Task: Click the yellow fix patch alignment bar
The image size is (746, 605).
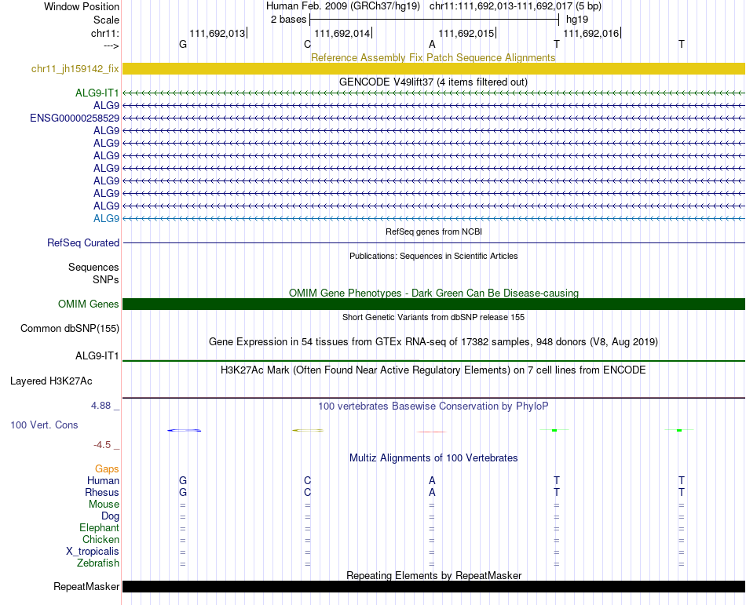Action: click(x=433, y=68)
